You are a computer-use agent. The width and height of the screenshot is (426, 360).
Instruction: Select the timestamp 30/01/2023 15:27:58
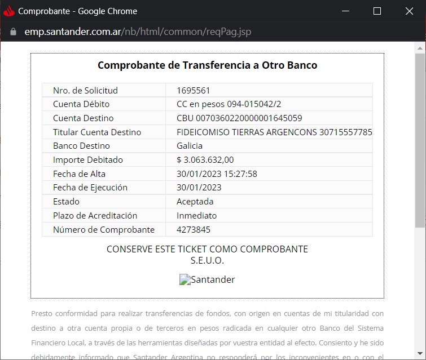point(217,174)
